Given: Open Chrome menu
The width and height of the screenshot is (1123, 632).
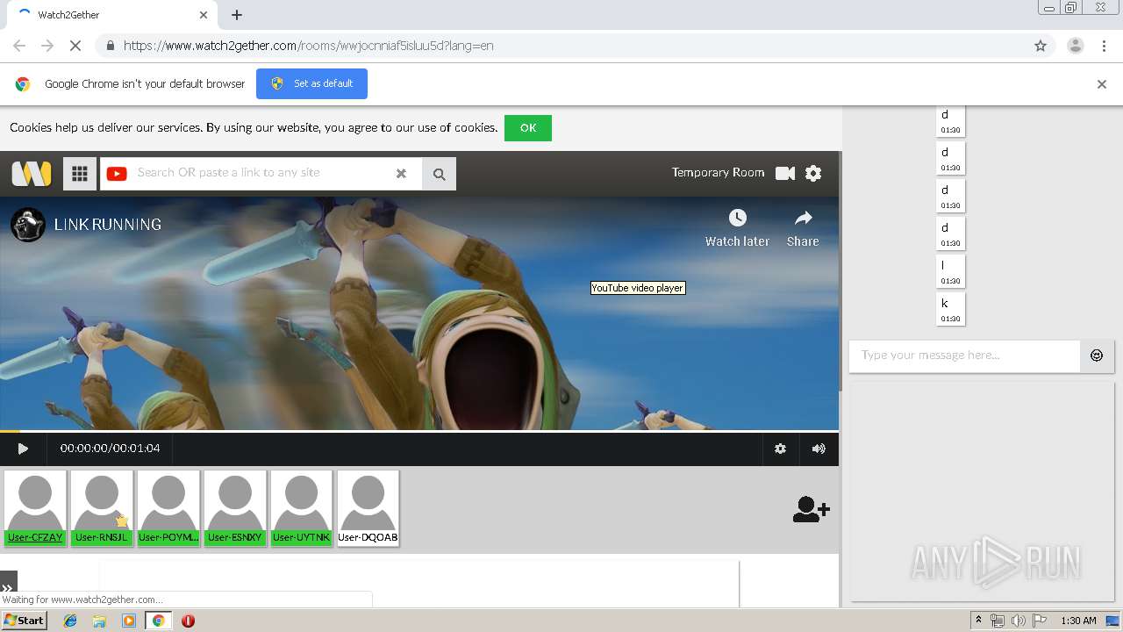Looking at the screenshot, I should (1105, 46).
